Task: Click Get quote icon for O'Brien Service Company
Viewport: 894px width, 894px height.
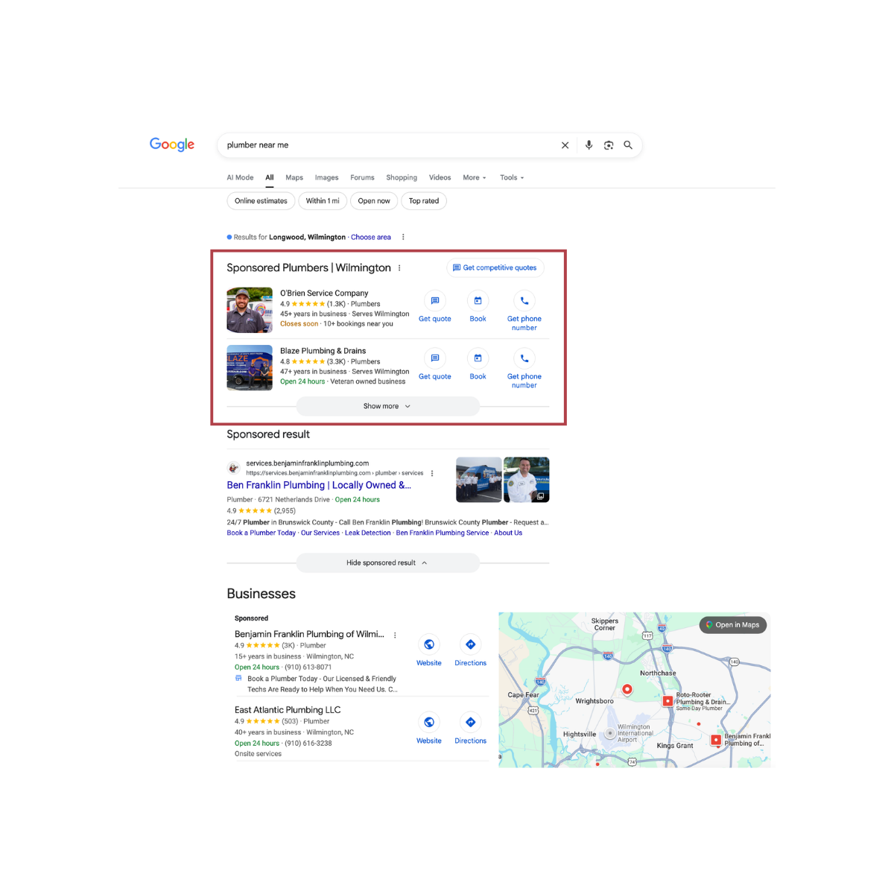Action: click(435, 301)
